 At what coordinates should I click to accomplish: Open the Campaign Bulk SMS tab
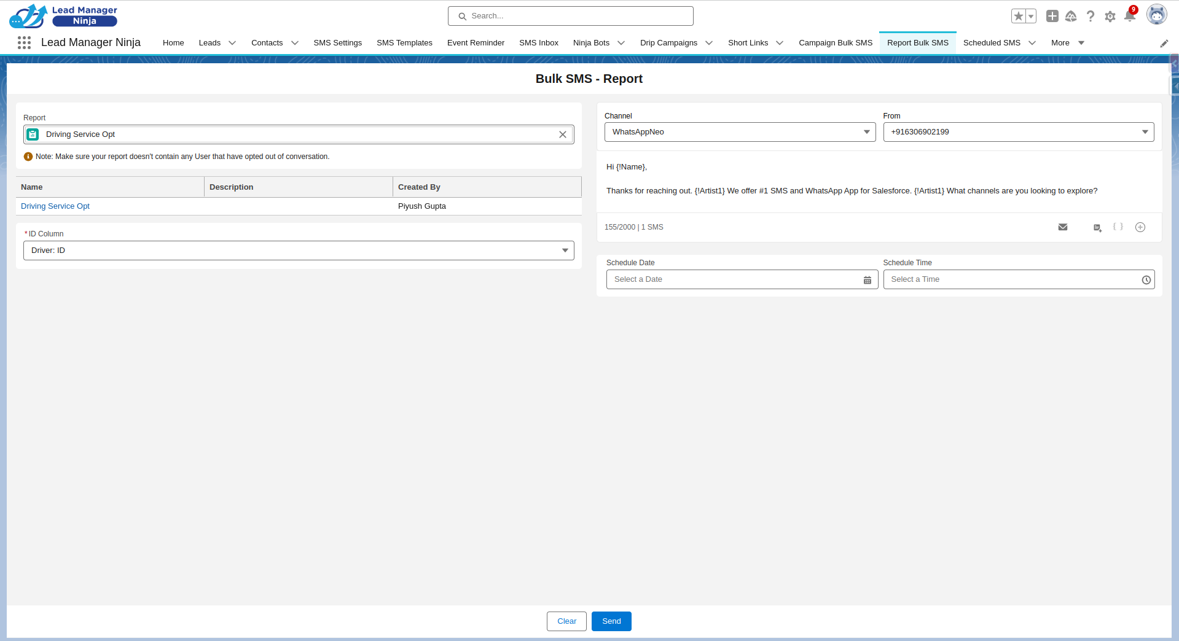click(x=836, y=43)
